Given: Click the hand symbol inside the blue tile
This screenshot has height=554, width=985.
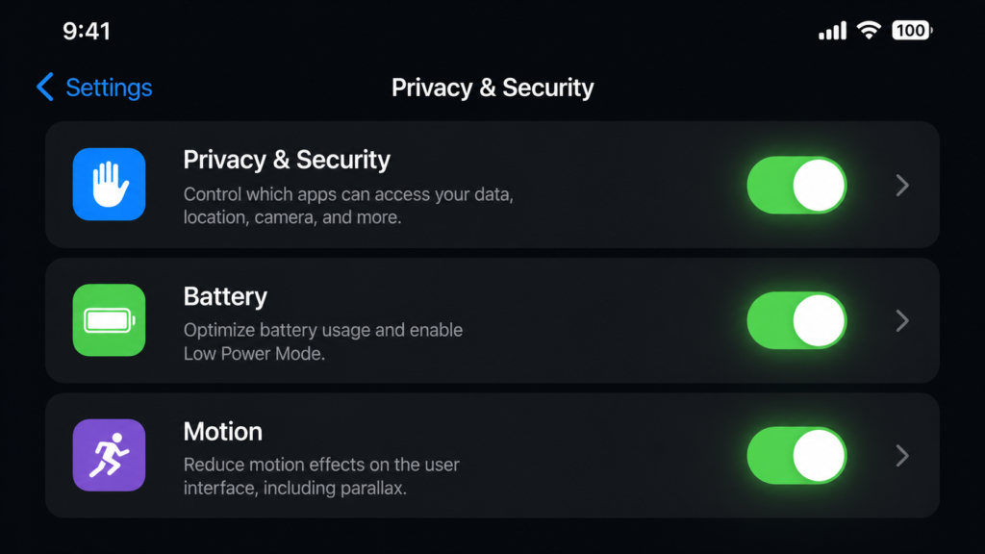Looking at the screenshot, I should tap(109, 184).
